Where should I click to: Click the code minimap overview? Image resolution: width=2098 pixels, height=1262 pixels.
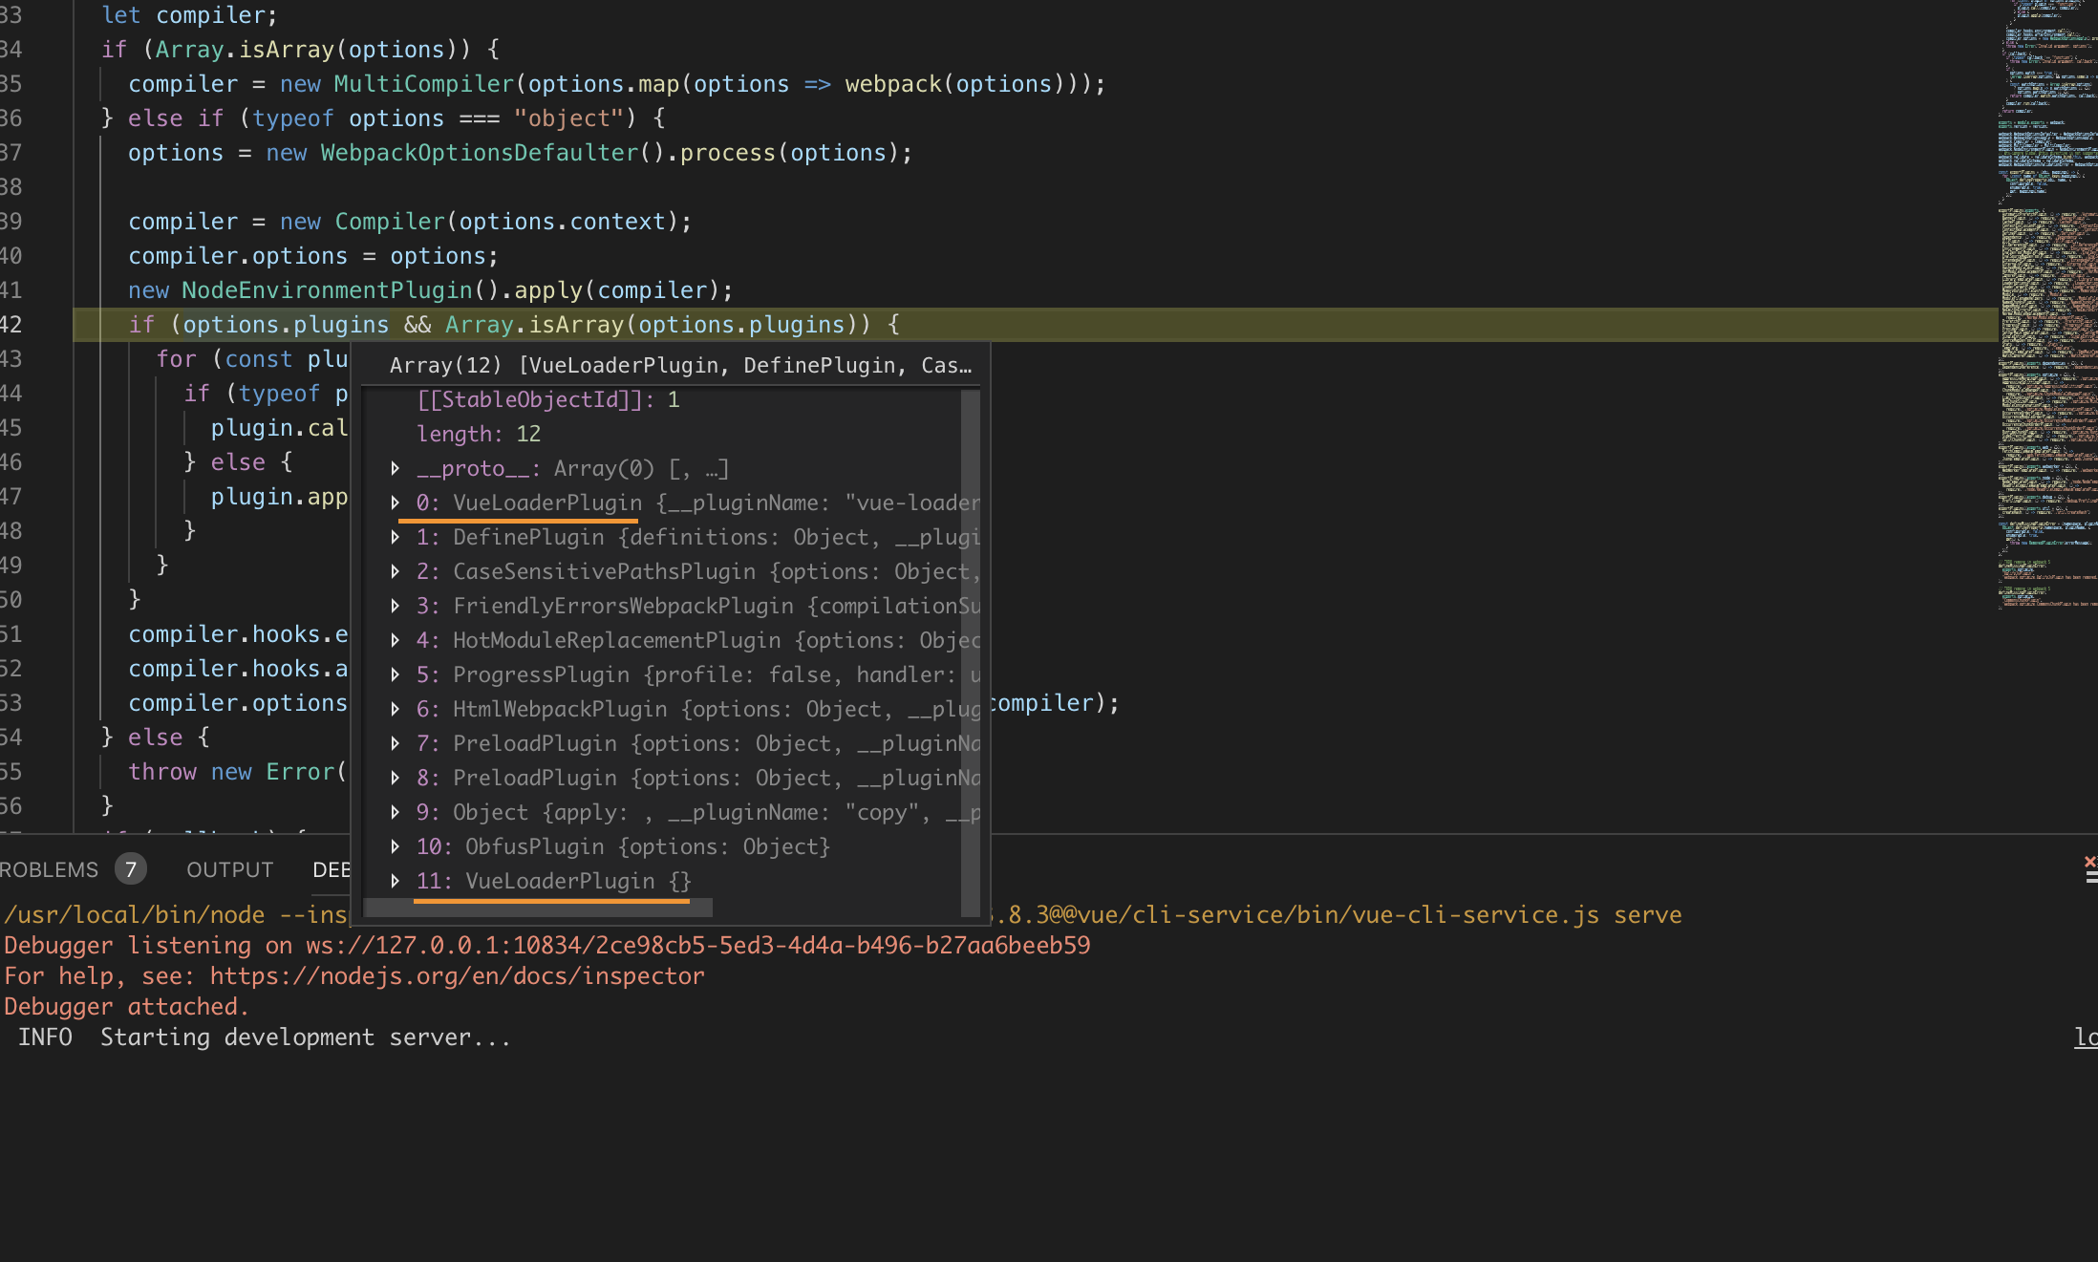2047,306
